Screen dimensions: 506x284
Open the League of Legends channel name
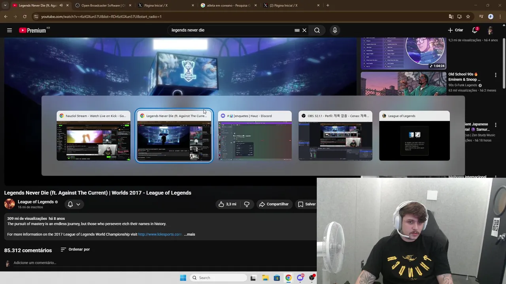coord(36,202)
